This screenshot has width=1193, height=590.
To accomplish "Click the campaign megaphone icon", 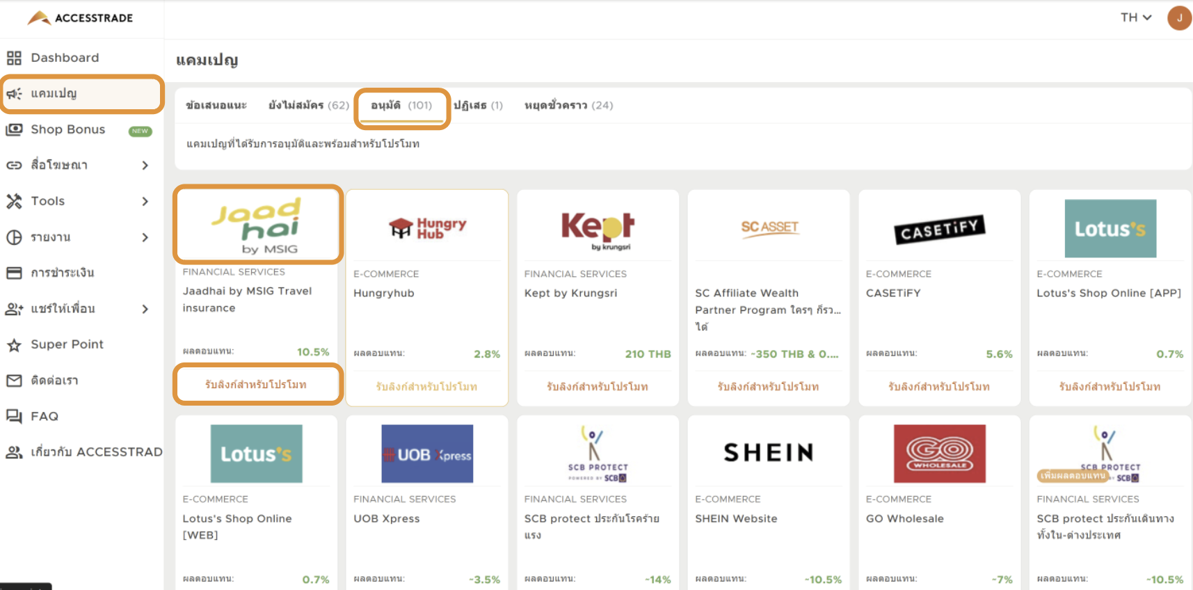I will [x=14, y=93].
